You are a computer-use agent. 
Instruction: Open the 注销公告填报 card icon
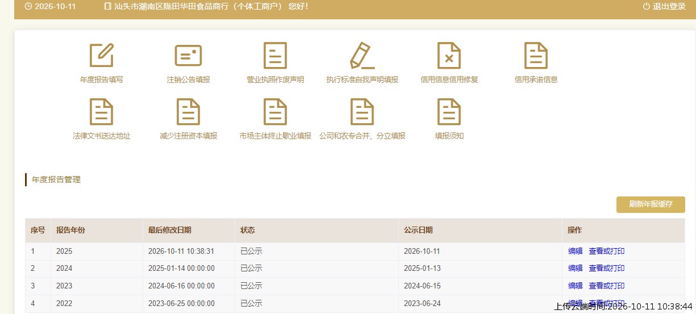189,55
